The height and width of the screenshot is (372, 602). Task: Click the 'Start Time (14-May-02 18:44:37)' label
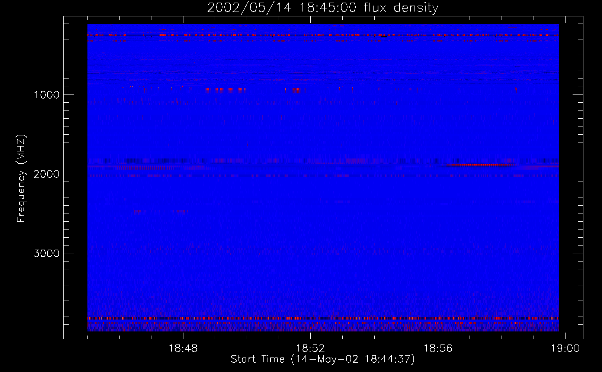point(323,359)
